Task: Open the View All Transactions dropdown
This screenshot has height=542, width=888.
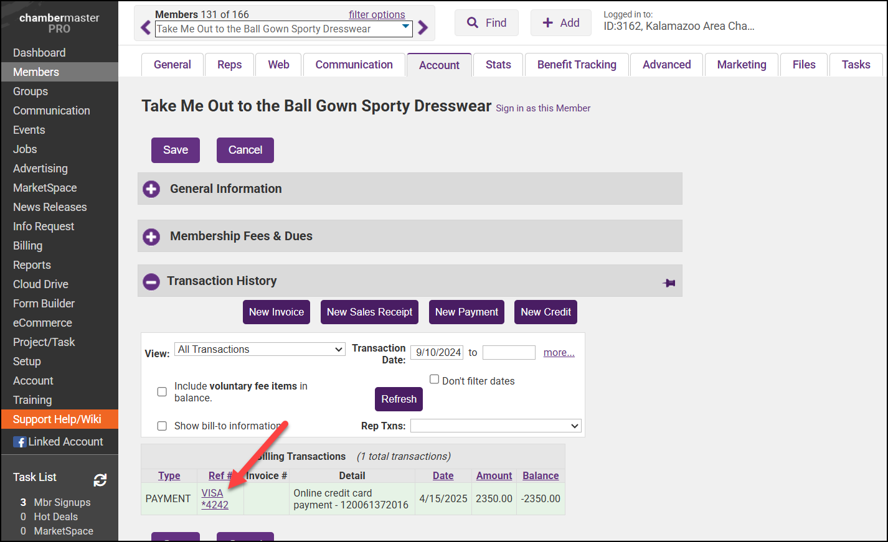Action: coord(260,350)
